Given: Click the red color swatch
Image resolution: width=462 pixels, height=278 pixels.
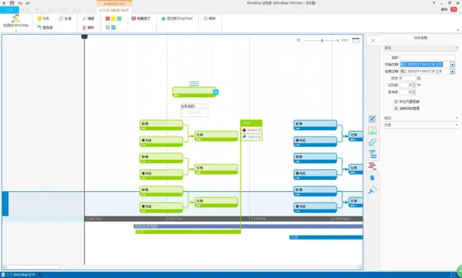Looking at the screenshot, I should tap(108, 19).
